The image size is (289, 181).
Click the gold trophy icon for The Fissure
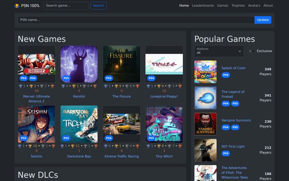pyautogui.click(x=116, y=86)
